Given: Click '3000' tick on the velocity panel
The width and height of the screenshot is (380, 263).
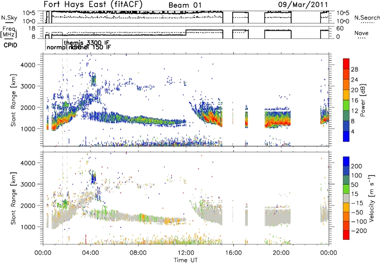Looking at the screenshot, I should pyautogui.click(x=28, y=184).
